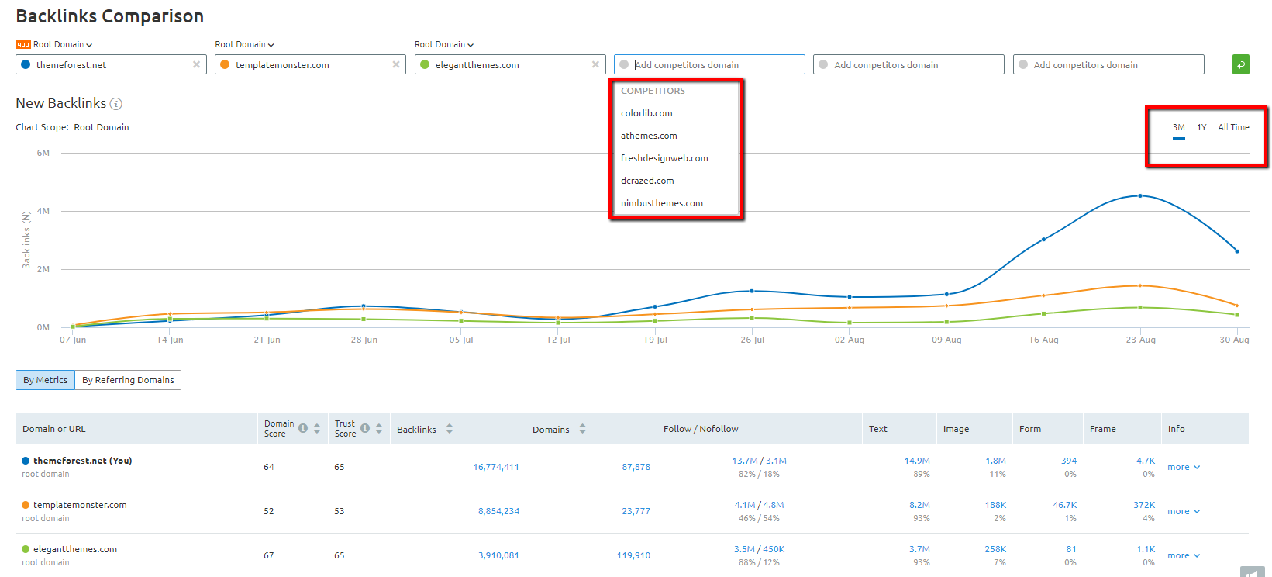Screen dimensions: 1272x577
Task: Click the green compare submit button
Action: [x=1240, y=64]
